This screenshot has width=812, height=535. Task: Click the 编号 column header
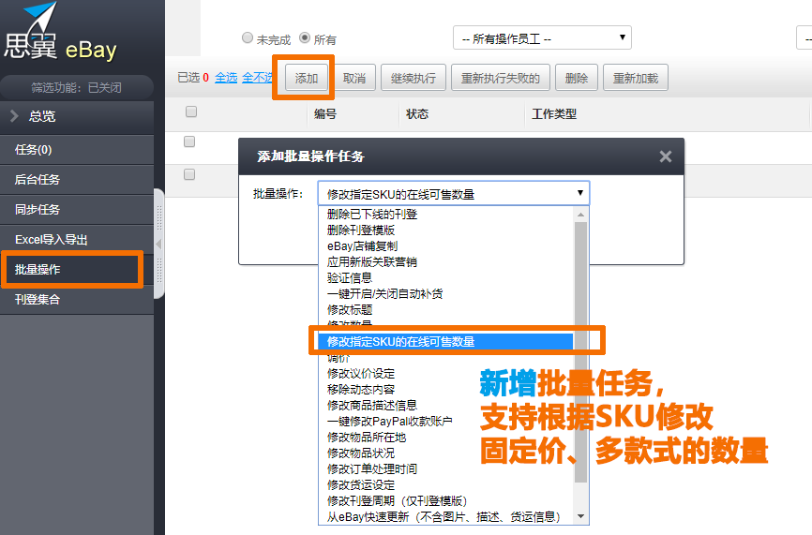coord(325,113)
